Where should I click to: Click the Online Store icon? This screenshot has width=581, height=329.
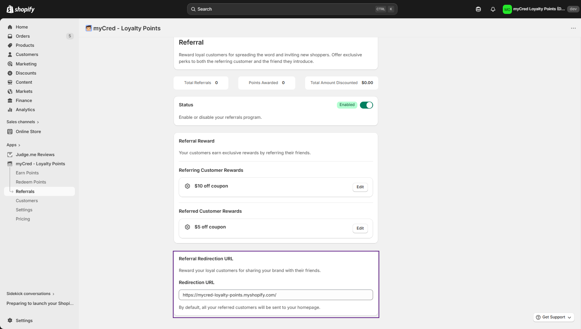(10, 132)
